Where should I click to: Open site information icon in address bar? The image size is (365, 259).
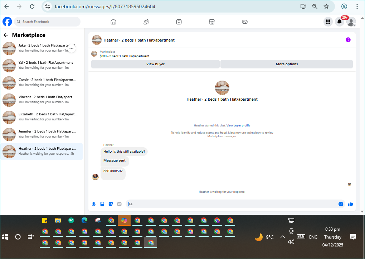pos(48,6)
